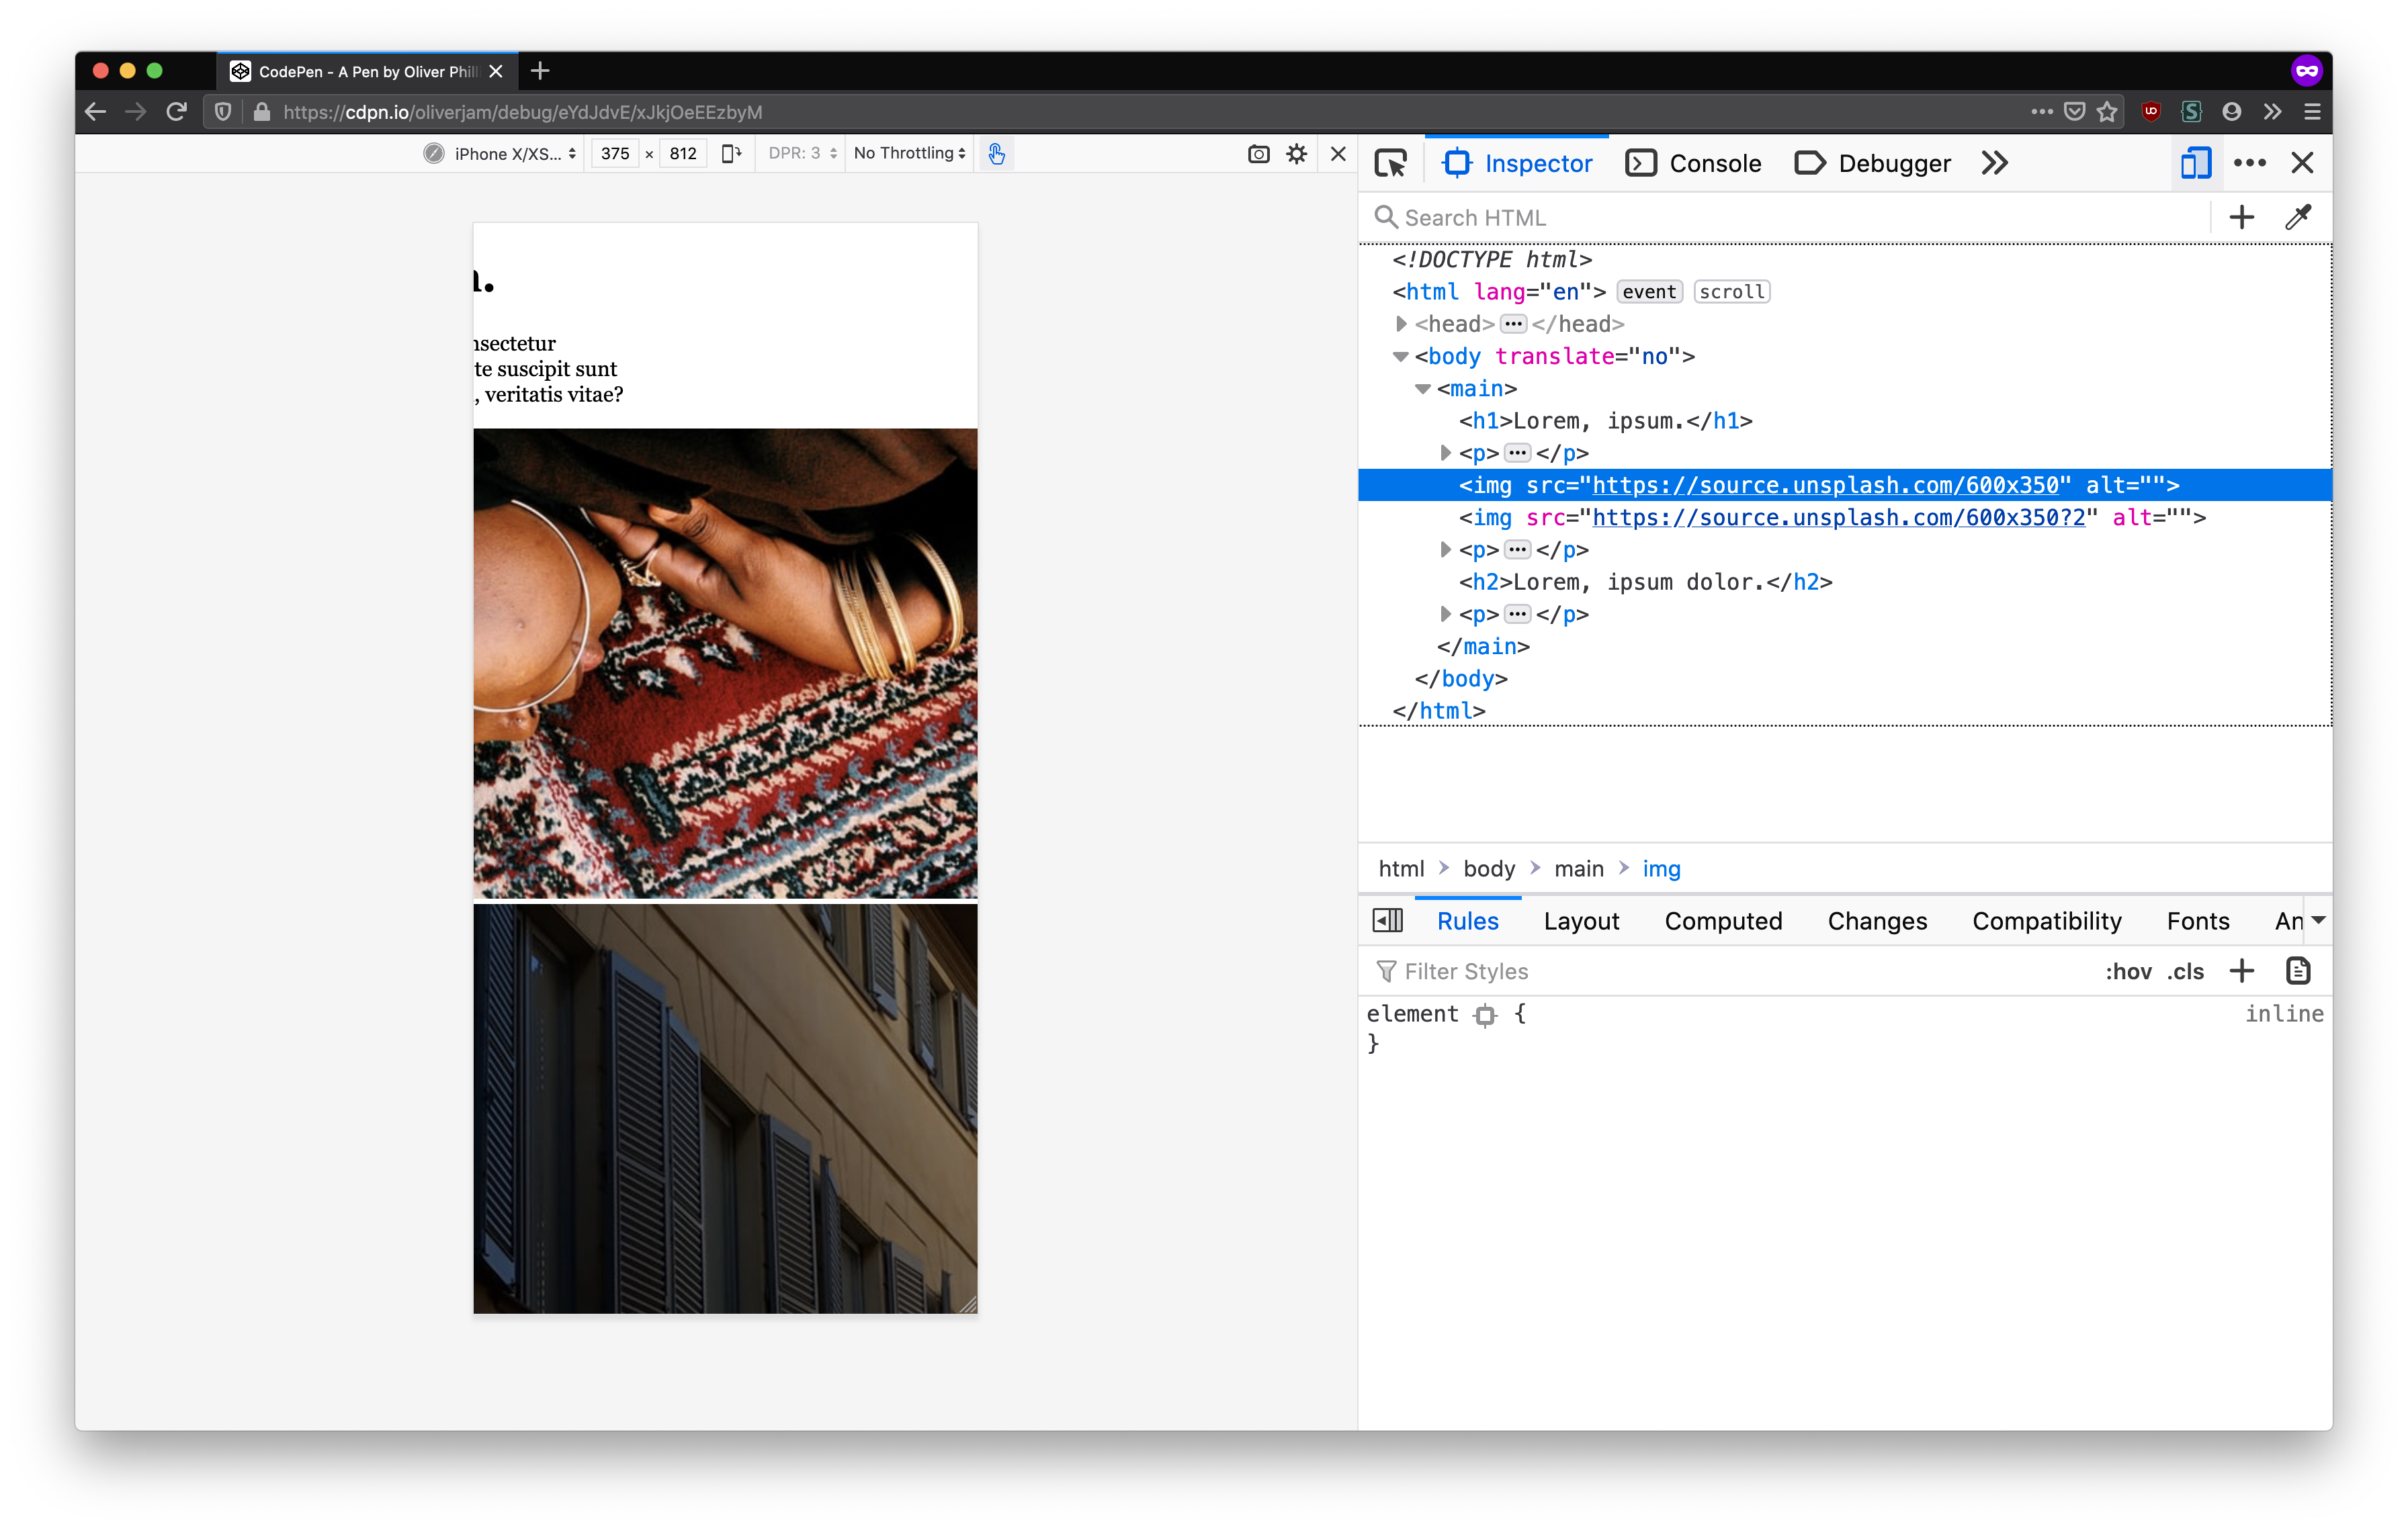Toggle responsive design mode icon in devtools
Screen dimensions: 2408x1530
tap(2195, 163)
